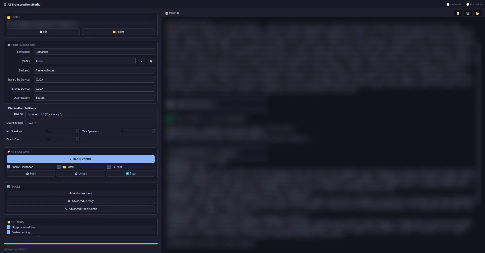Open Diarization Settings Quantization dropdown

coord(90,123)
